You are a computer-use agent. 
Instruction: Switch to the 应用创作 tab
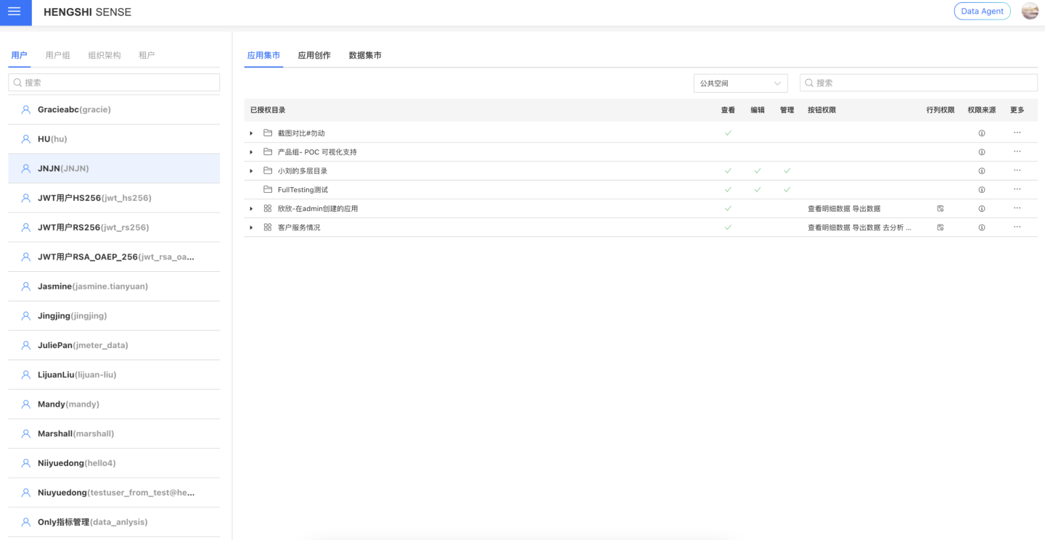click(x=314, y=55)
